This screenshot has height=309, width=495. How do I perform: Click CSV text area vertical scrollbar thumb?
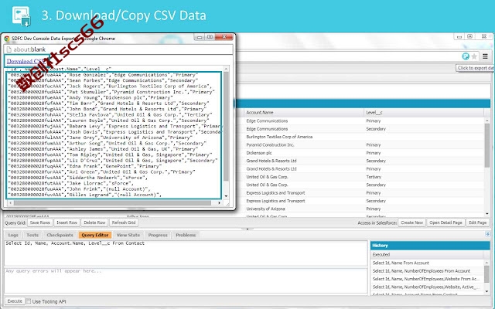pos(226,127)
